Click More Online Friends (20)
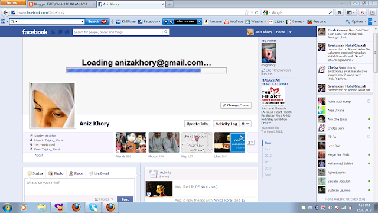 click(x=345, y=199)
